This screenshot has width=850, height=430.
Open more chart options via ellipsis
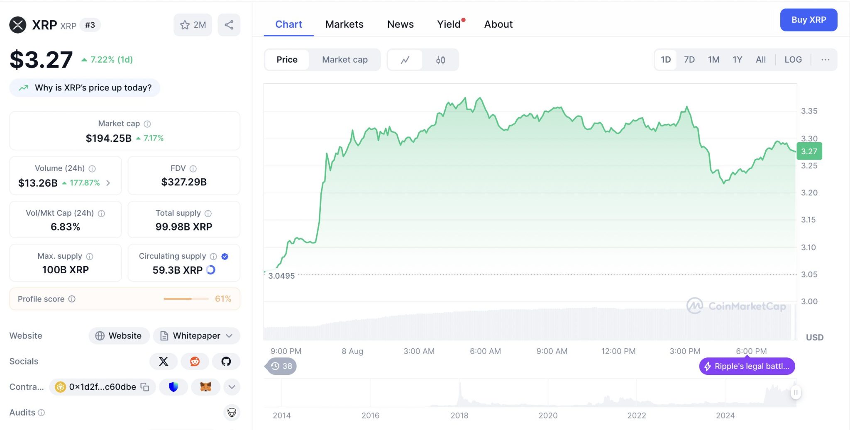(825, 59)
